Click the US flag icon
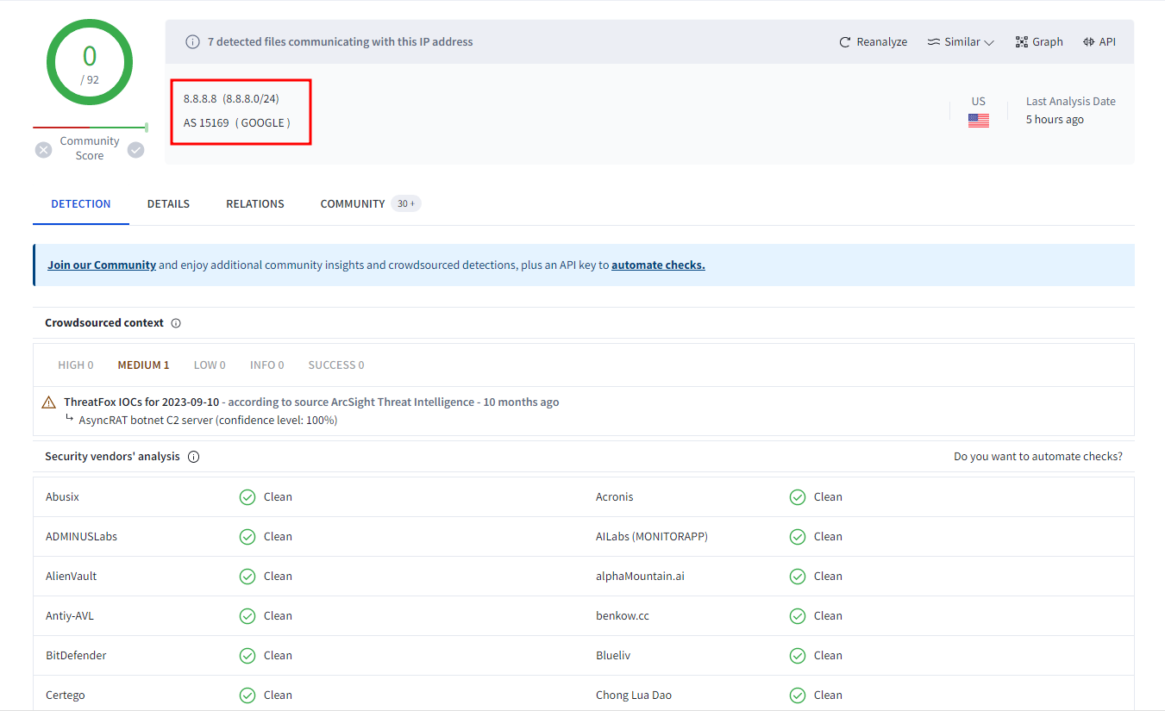 coord(978,121)
